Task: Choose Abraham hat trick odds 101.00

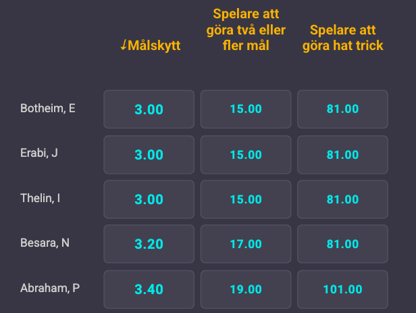Action: (342, 289)
